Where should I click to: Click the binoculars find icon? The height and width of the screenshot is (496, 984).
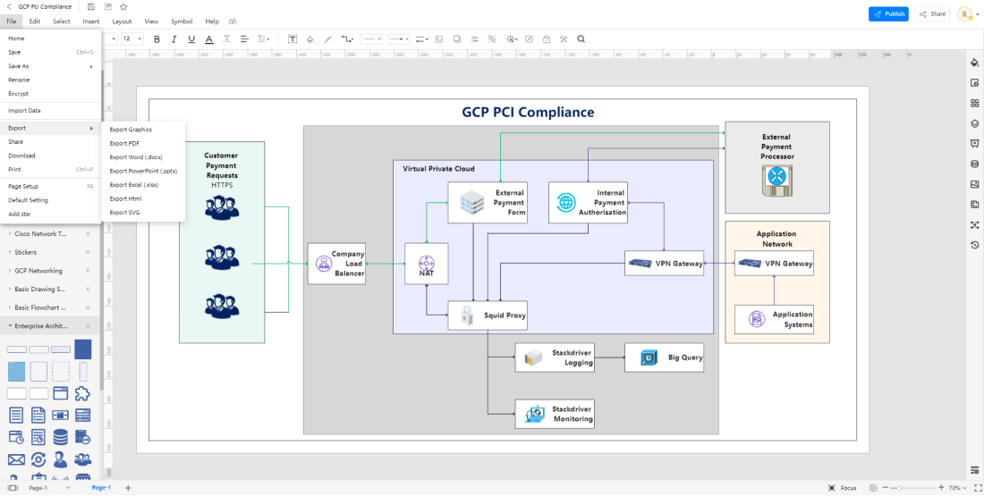pyautogui.click(x=233, y=21)
